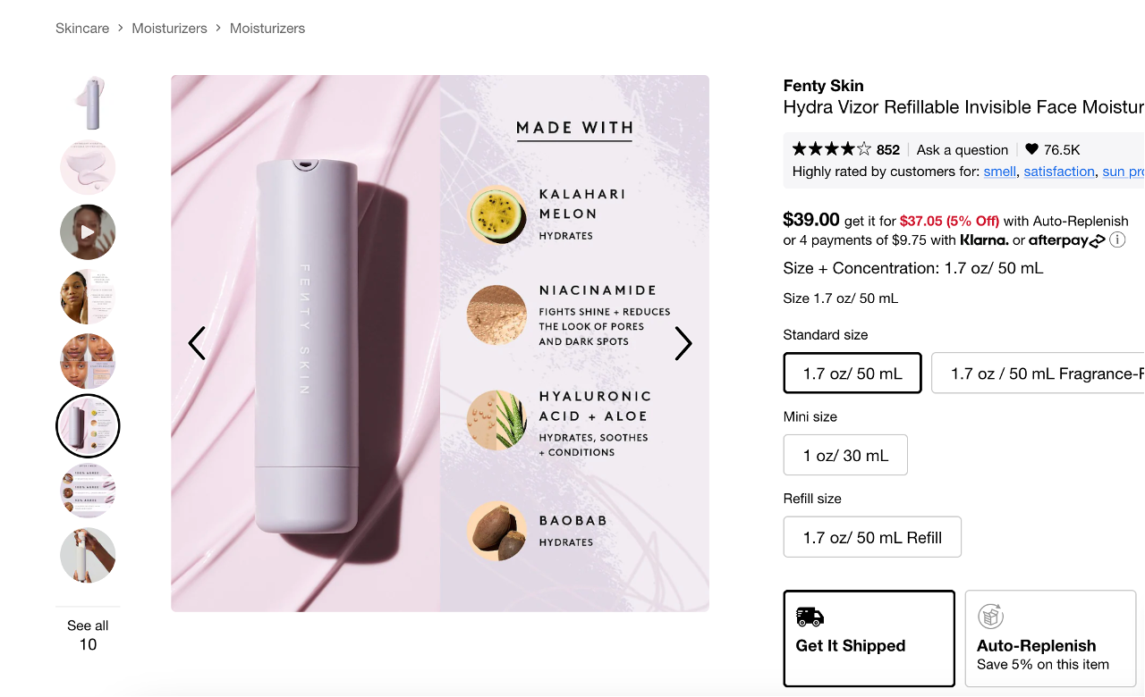Click the Auto-Replenish box icon

coord(990,617)
